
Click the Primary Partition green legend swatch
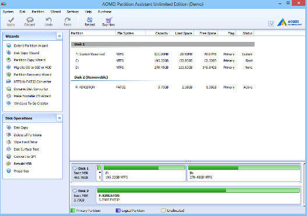click(73, 211)
